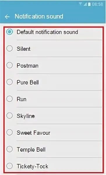Tap the Wi-Fi status icon
Image resolution: width=106 pixels, height=175 pixels.
pyautogui.click(x=80, y=4)
